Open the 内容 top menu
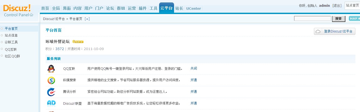This screenshot has width=360, height=112. tap(78, 8)
